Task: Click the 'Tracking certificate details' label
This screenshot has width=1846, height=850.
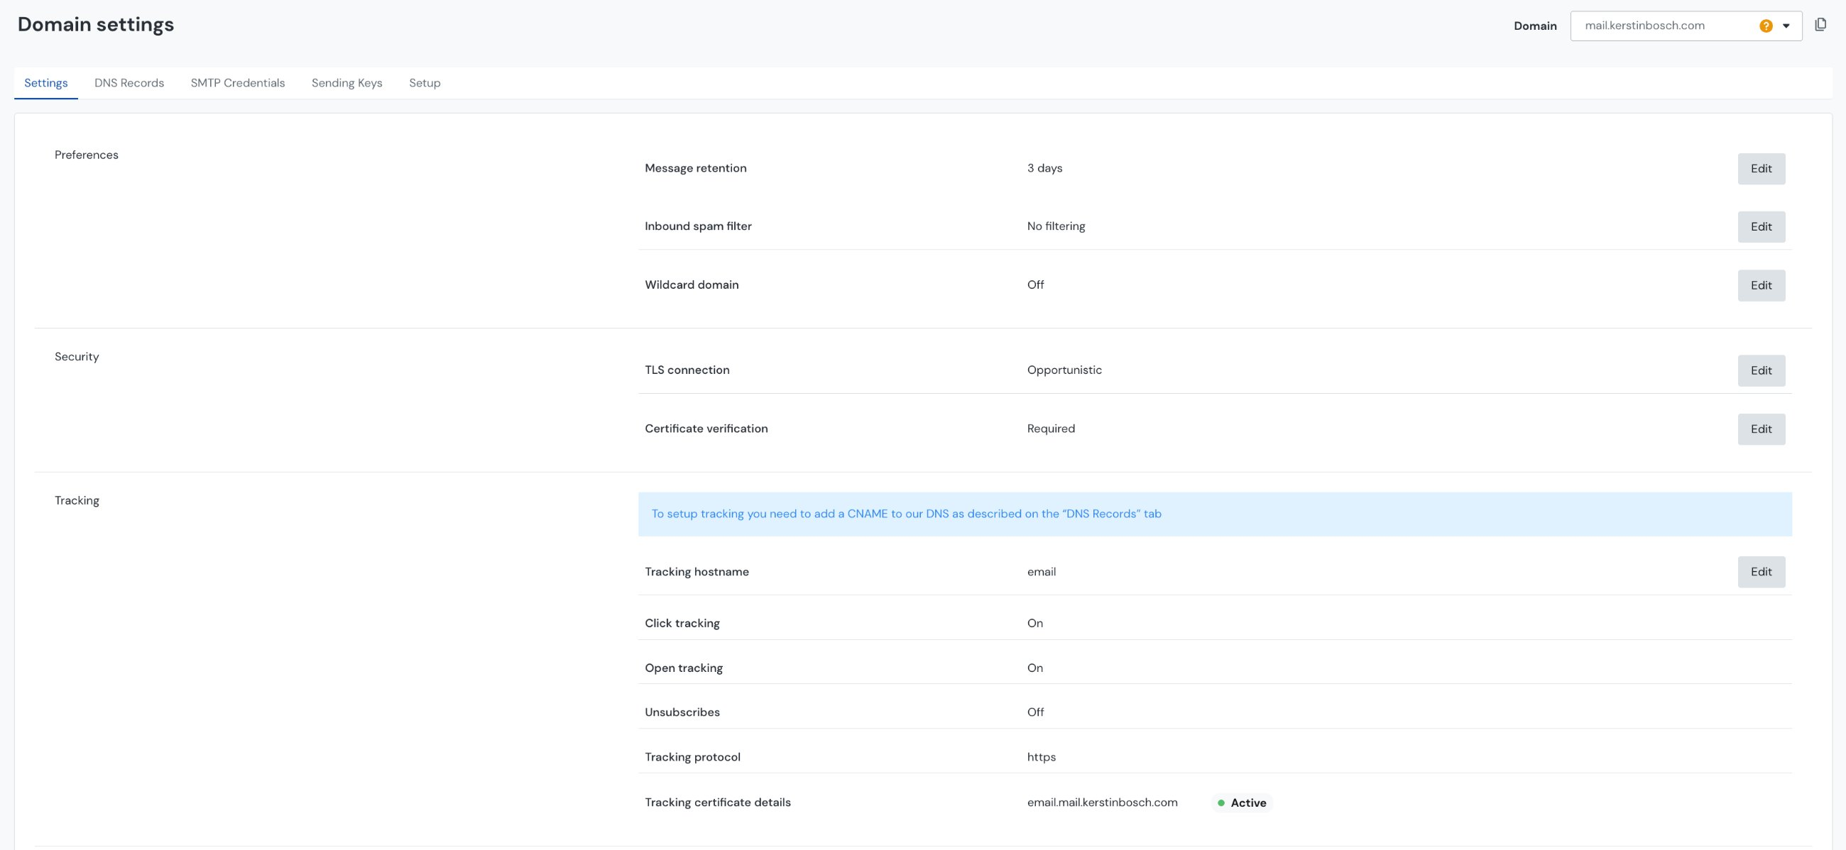Action: click(717, 802)
